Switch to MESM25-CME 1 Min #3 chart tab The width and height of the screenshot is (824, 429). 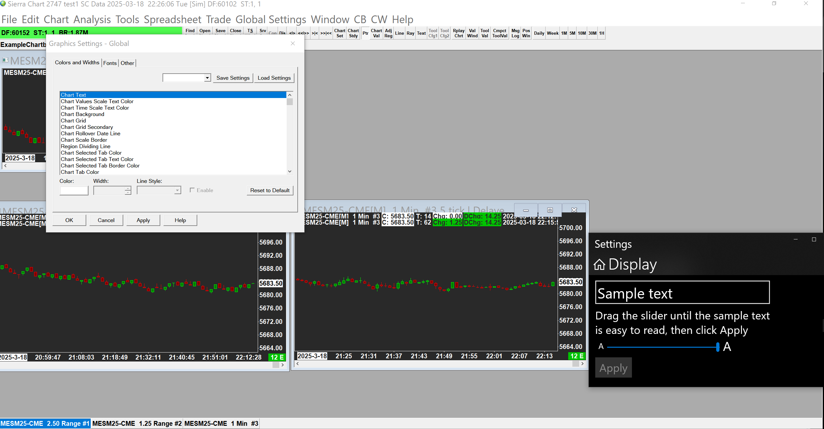pyautogui.click(x=221, y=424)
